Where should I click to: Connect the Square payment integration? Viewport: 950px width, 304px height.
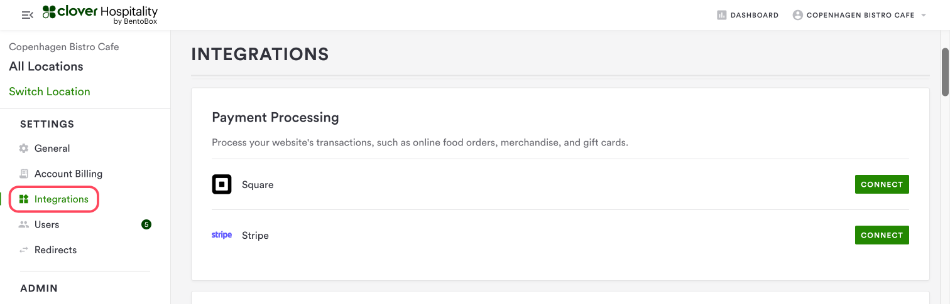[x=882, y=184]
